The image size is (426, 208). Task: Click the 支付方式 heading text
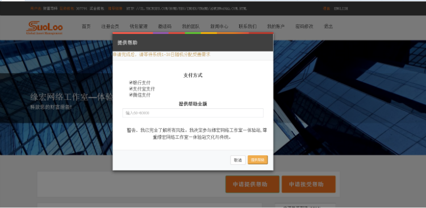point(193,75)
